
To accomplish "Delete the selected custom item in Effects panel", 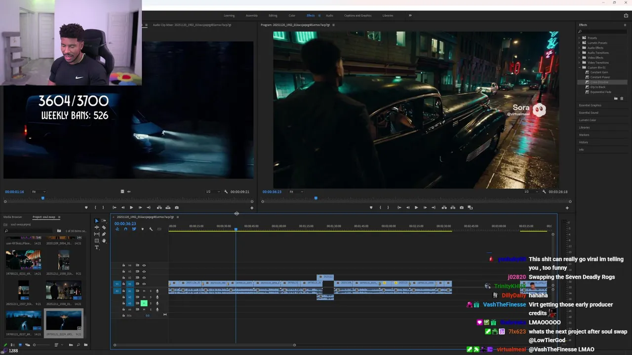I will 621,99.
